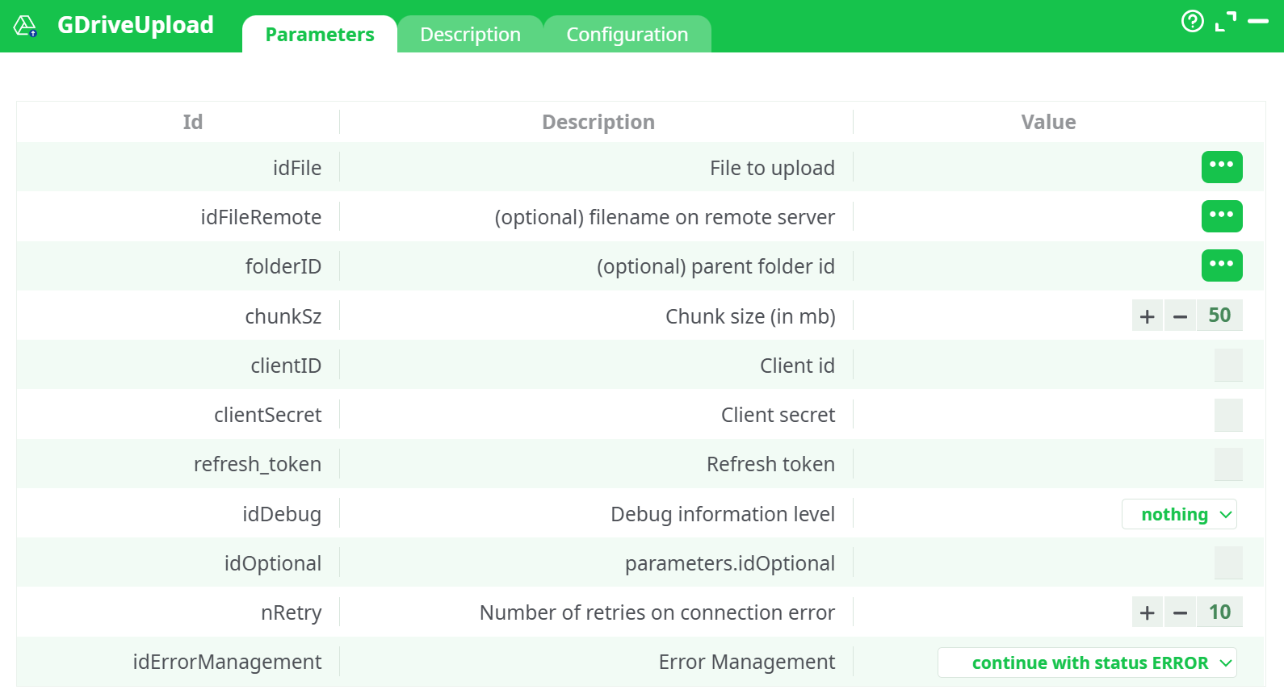Viewport: 1284px width, 698px height.
Task: Open the idFileRemote ellipsis button
Action: coord(1221,216)
